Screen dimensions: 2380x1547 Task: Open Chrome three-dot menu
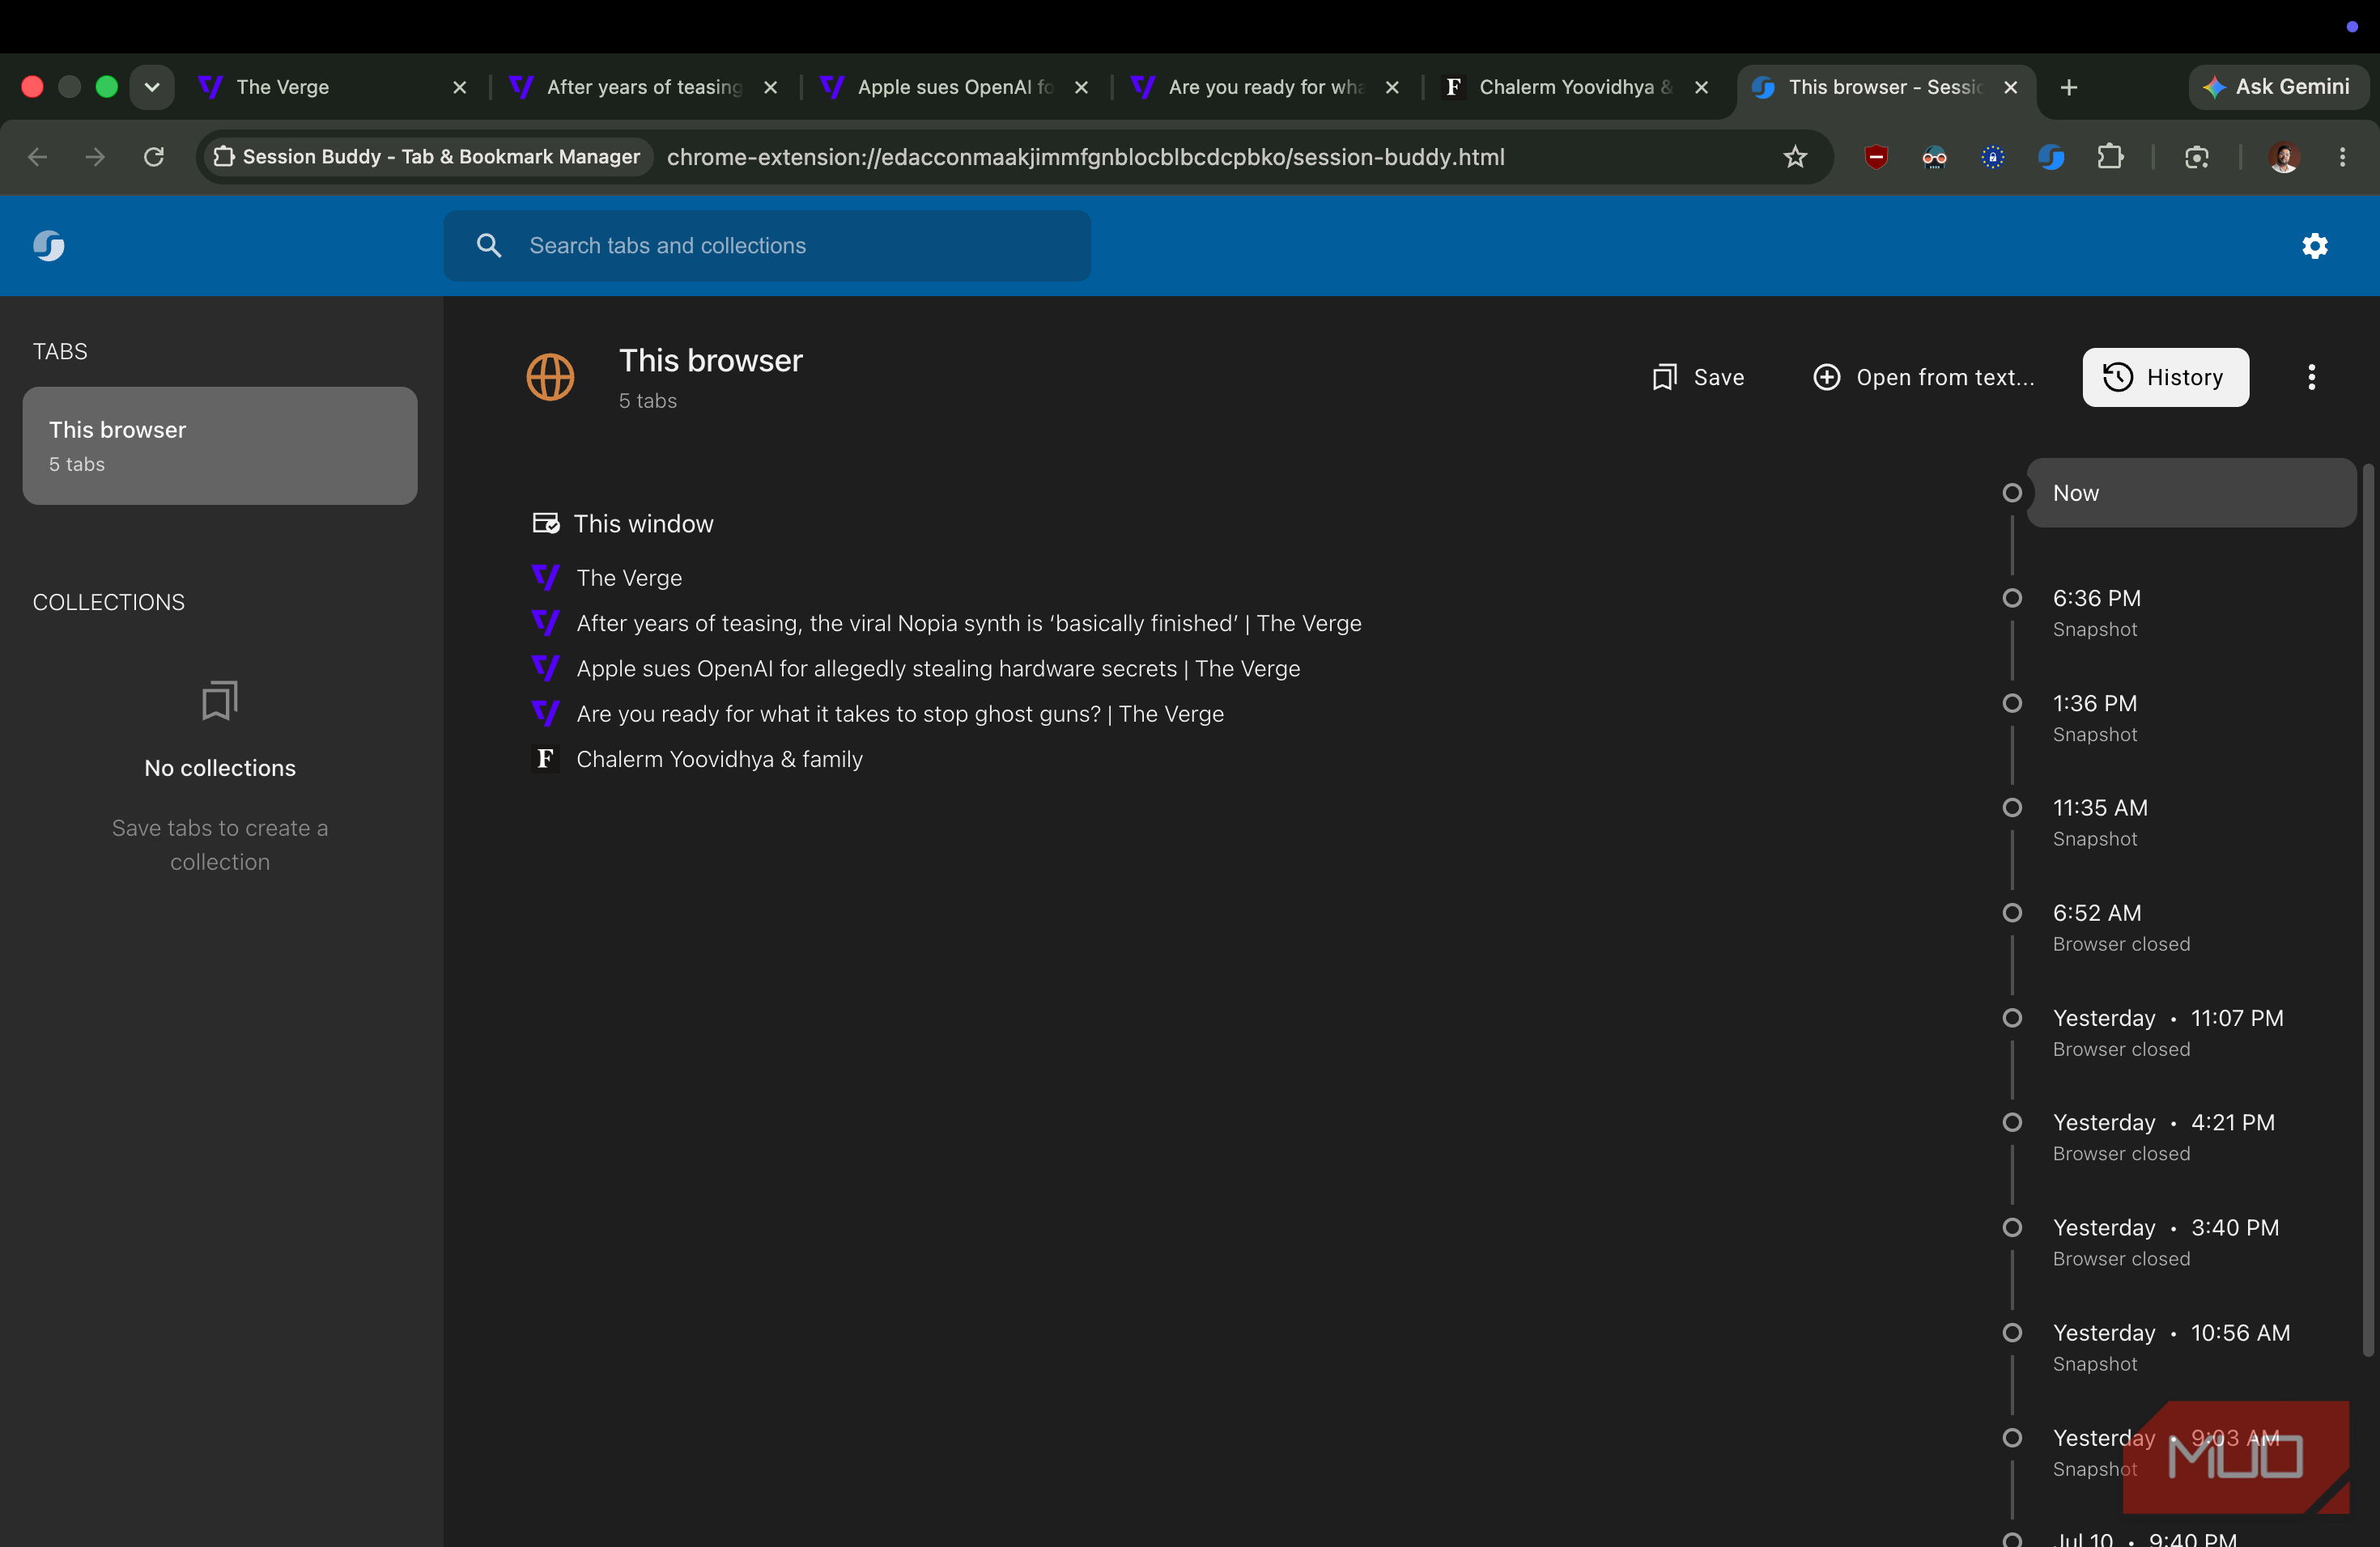coord(2342,157)
